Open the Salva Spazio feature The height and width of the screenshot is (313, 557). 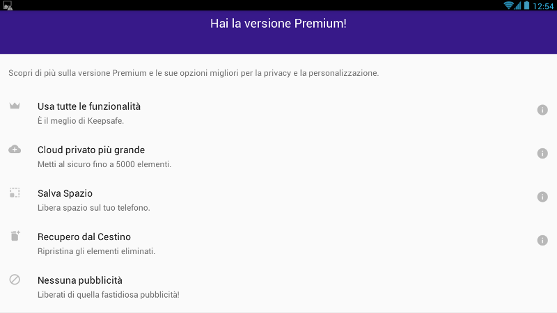(x=278, y=200)
